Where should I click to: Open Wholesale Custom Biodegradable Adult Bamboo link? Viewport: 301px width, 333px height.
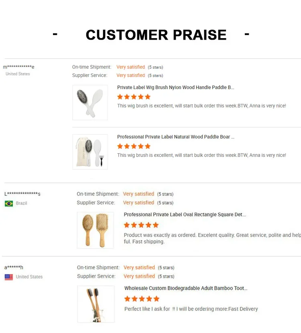[186, 288]
